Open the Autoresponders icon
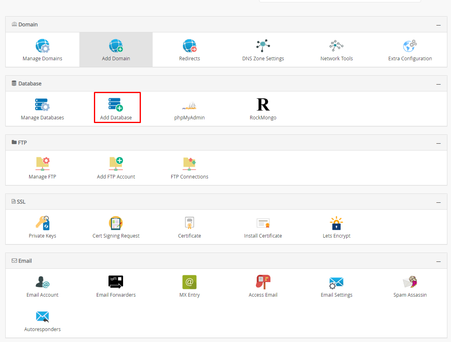Screen dimensions: 451x342 [43, 317]
